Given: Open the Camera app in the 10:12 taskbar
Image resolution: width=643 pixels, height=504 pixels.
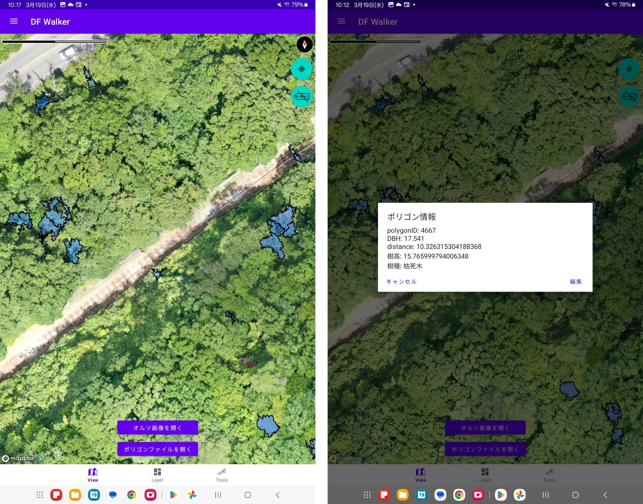Looking at the screenshot, I should click(x=478, y=495).
